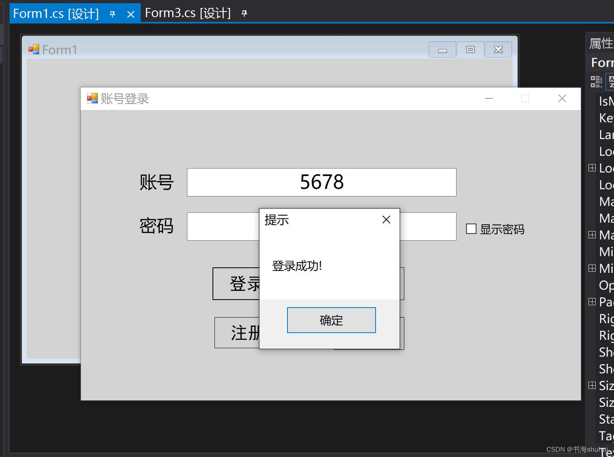Select the Key property row
Viewport: 614px width, 457px height.
coord(605,118)
